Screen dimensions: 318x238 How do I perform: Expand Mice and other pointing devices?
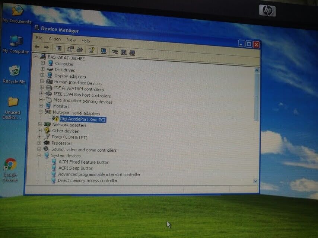click(x=41, y=99)
